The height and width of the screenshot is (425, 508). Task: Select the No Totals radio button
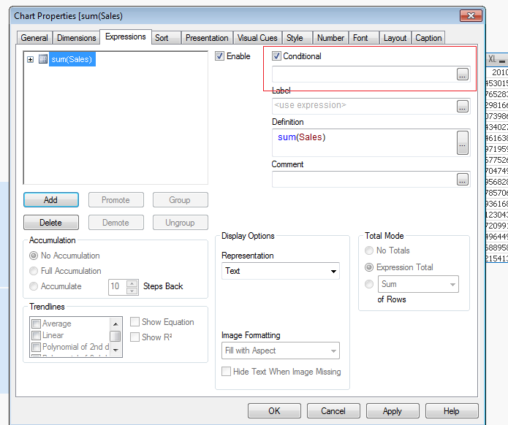(369, 250)
